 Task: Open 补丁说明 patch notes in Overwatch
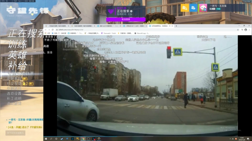(x=14, y=98)
